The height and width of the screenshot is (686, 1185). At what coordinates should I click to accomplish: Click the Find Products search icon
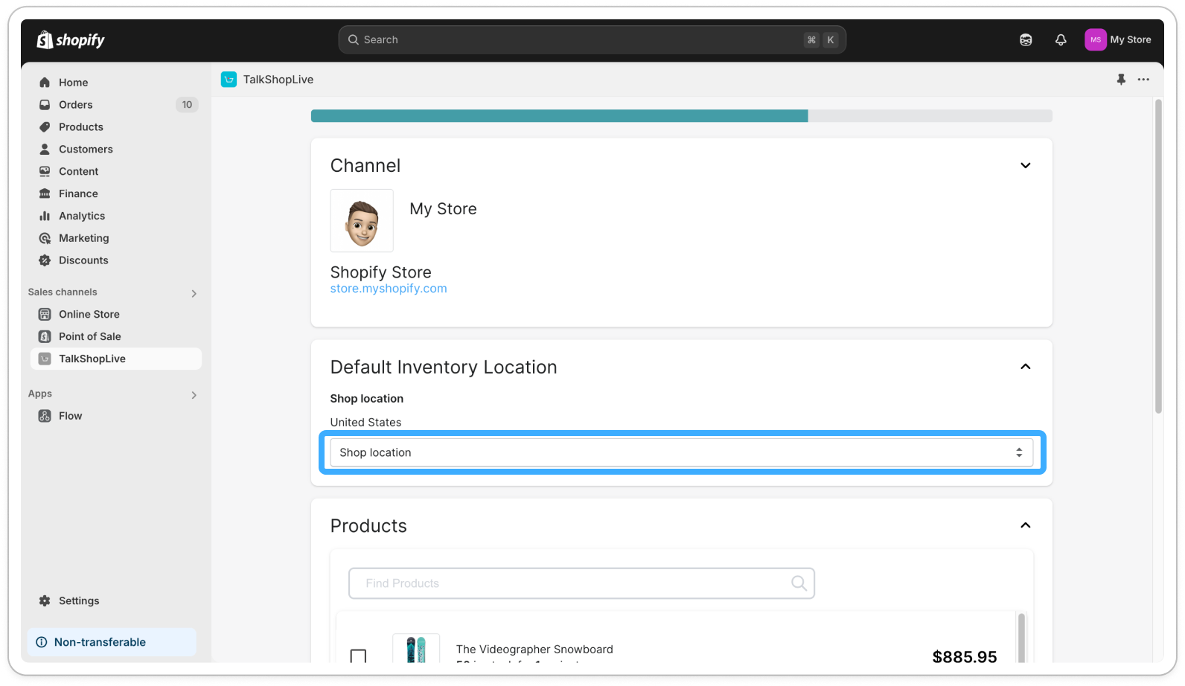click(x=799, y=583)
